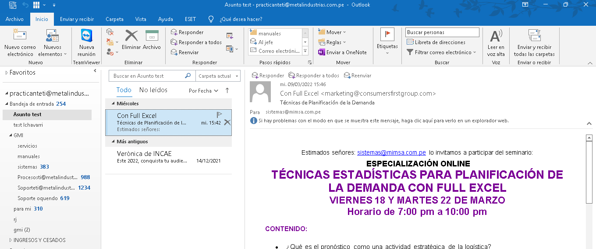Screen dimensions: 596x249
Task: Collapse the practicanteti@metalindus account tree
Action: click(7, 93)
